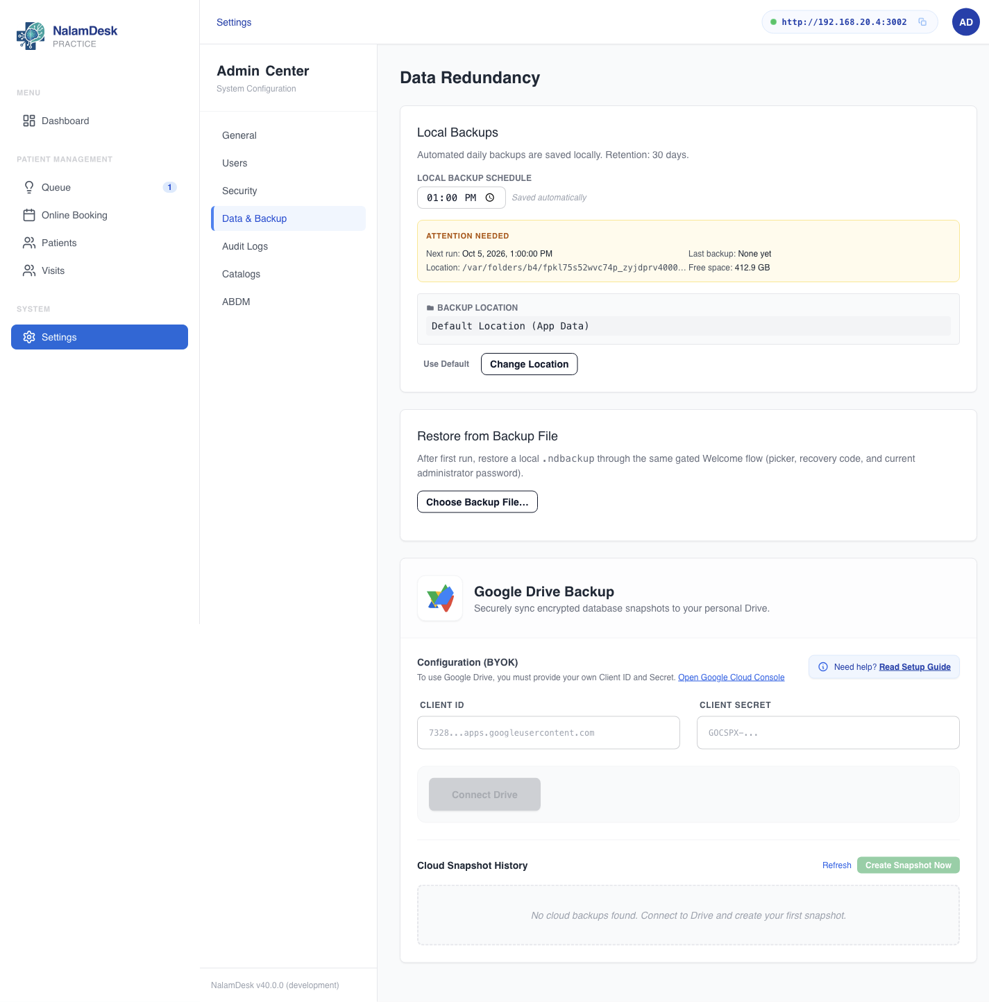Open the Security settings section
Image resolution: width=989 pixels, height=1002 pixels.
pos(289,191)
